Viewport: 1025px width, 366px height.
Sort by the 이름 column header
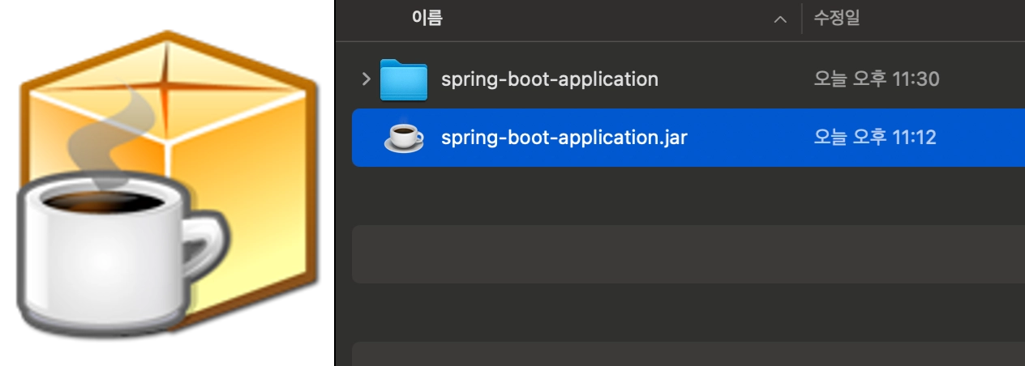click(x=427, y=18)
